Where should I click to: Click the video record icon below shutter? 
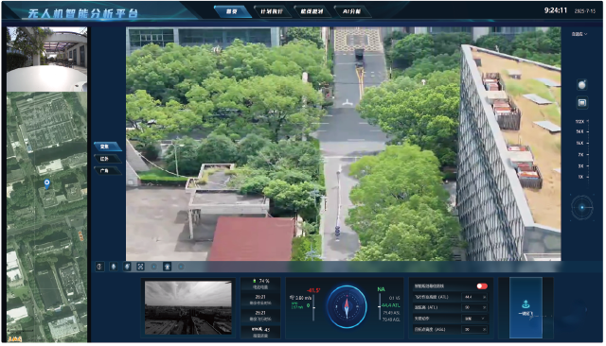(x=581, y=103)
